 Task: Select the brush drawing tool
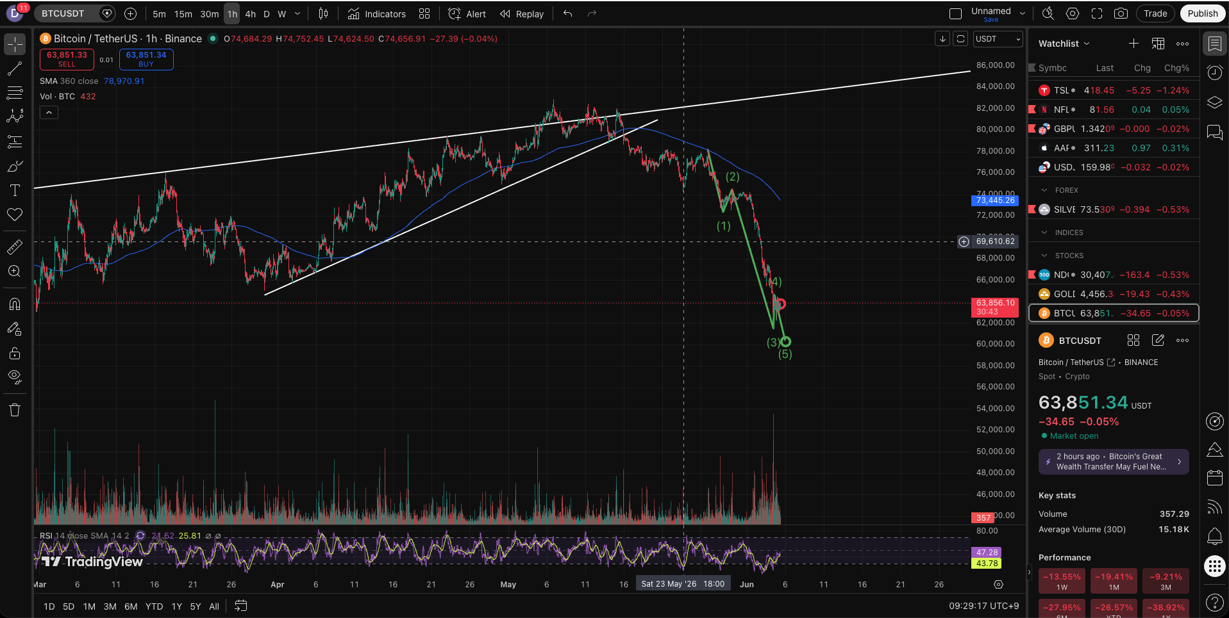point(15,166)
